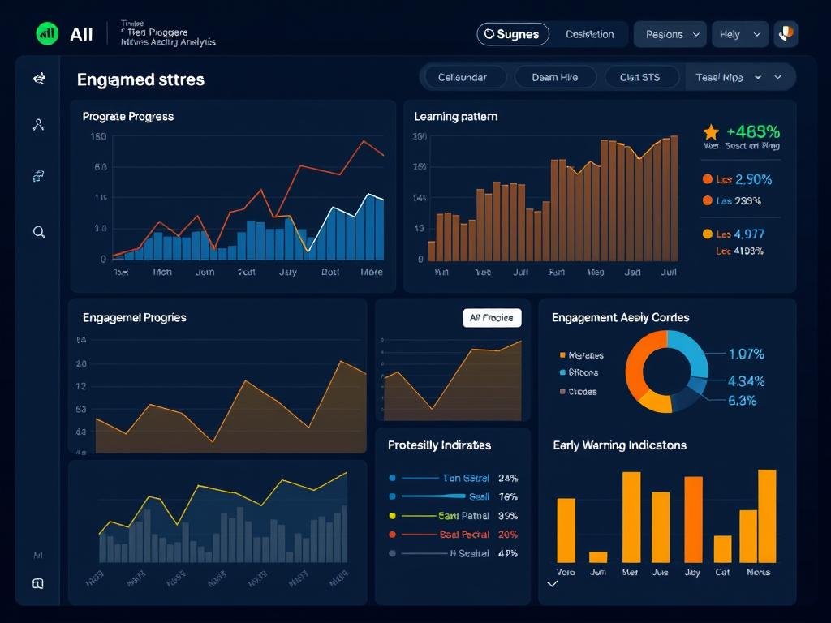Open the send/export icon in the left sidebar
Viewport: 831px width, 623px height.
38,176
